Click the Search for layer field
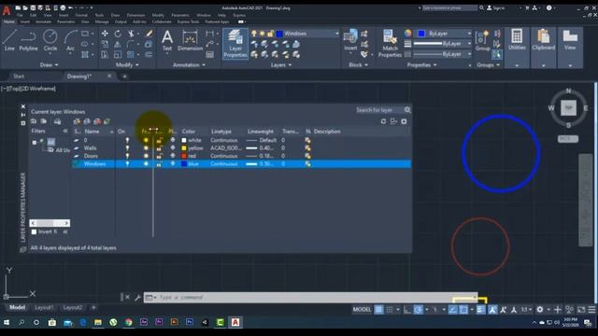This screenshot has width=598, height=336. [x=379, y=110]
